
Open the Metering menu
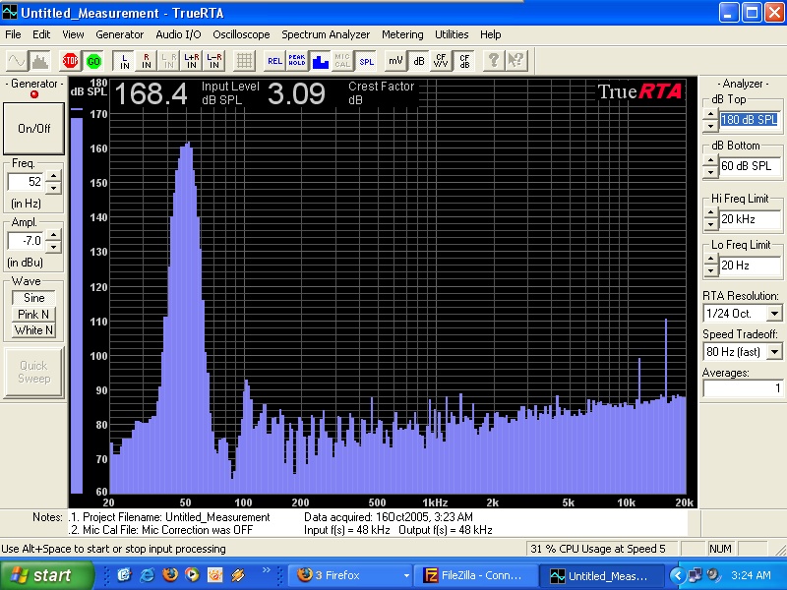point(402,34)
